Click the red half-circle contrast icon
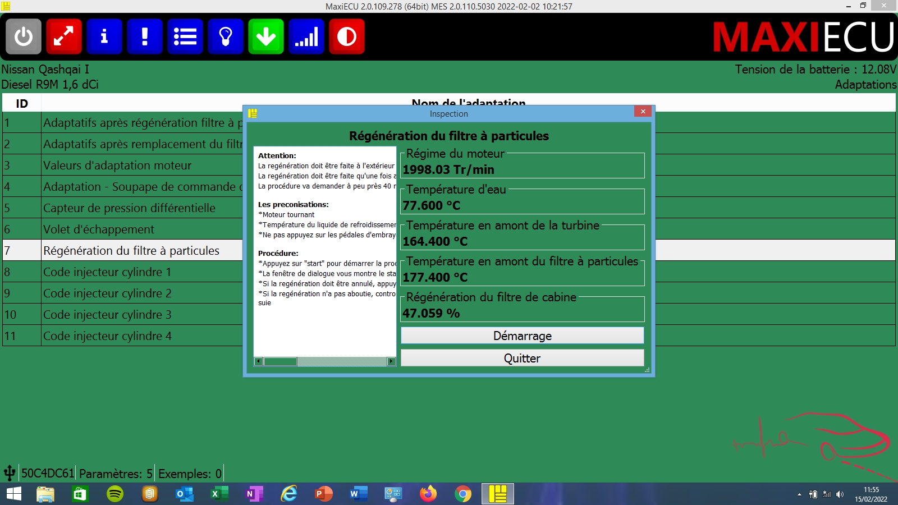898x505 pixels. (347, 36)
